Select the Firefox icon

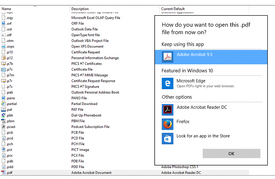pos(168,124)
